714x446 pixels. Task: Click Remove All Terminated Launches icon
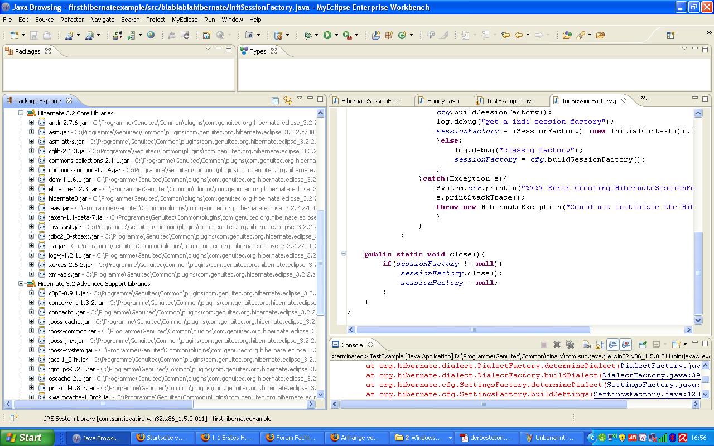570,345
